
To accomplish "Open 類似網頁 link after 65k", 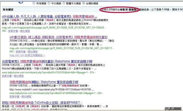I will (33, 52).
